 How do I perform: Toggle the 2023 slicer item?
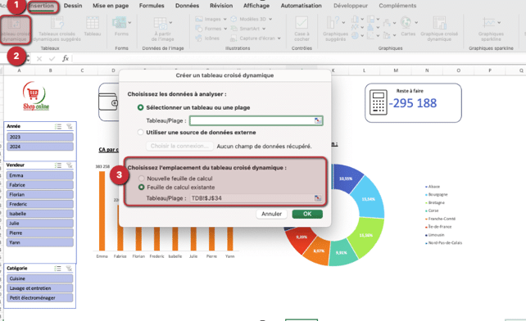(40, 137)
